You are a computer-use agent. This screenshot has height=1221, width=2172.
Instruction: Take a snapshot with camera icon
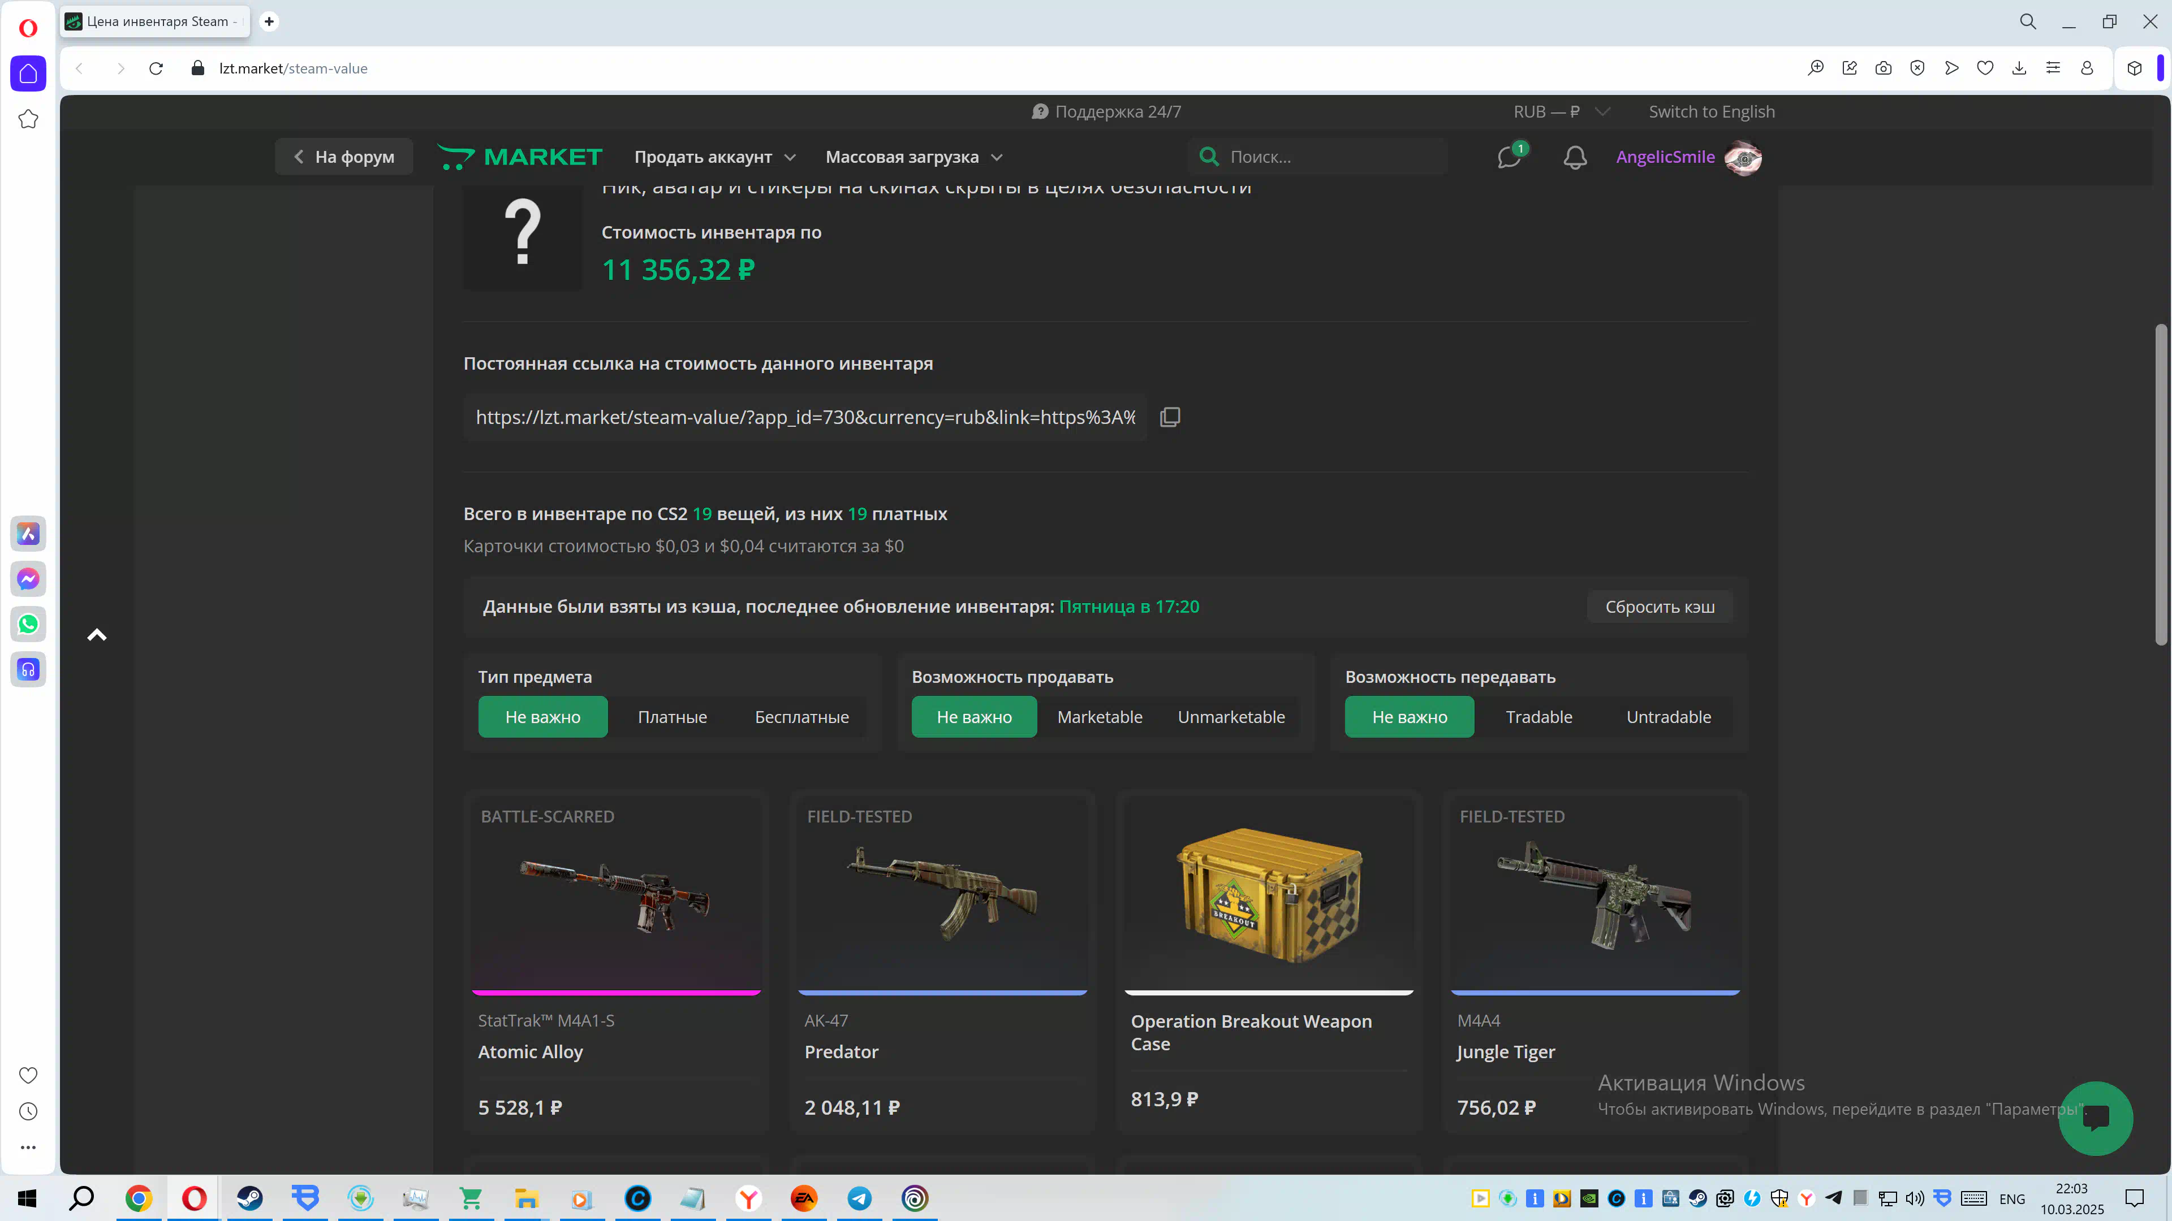[1883, 68]
